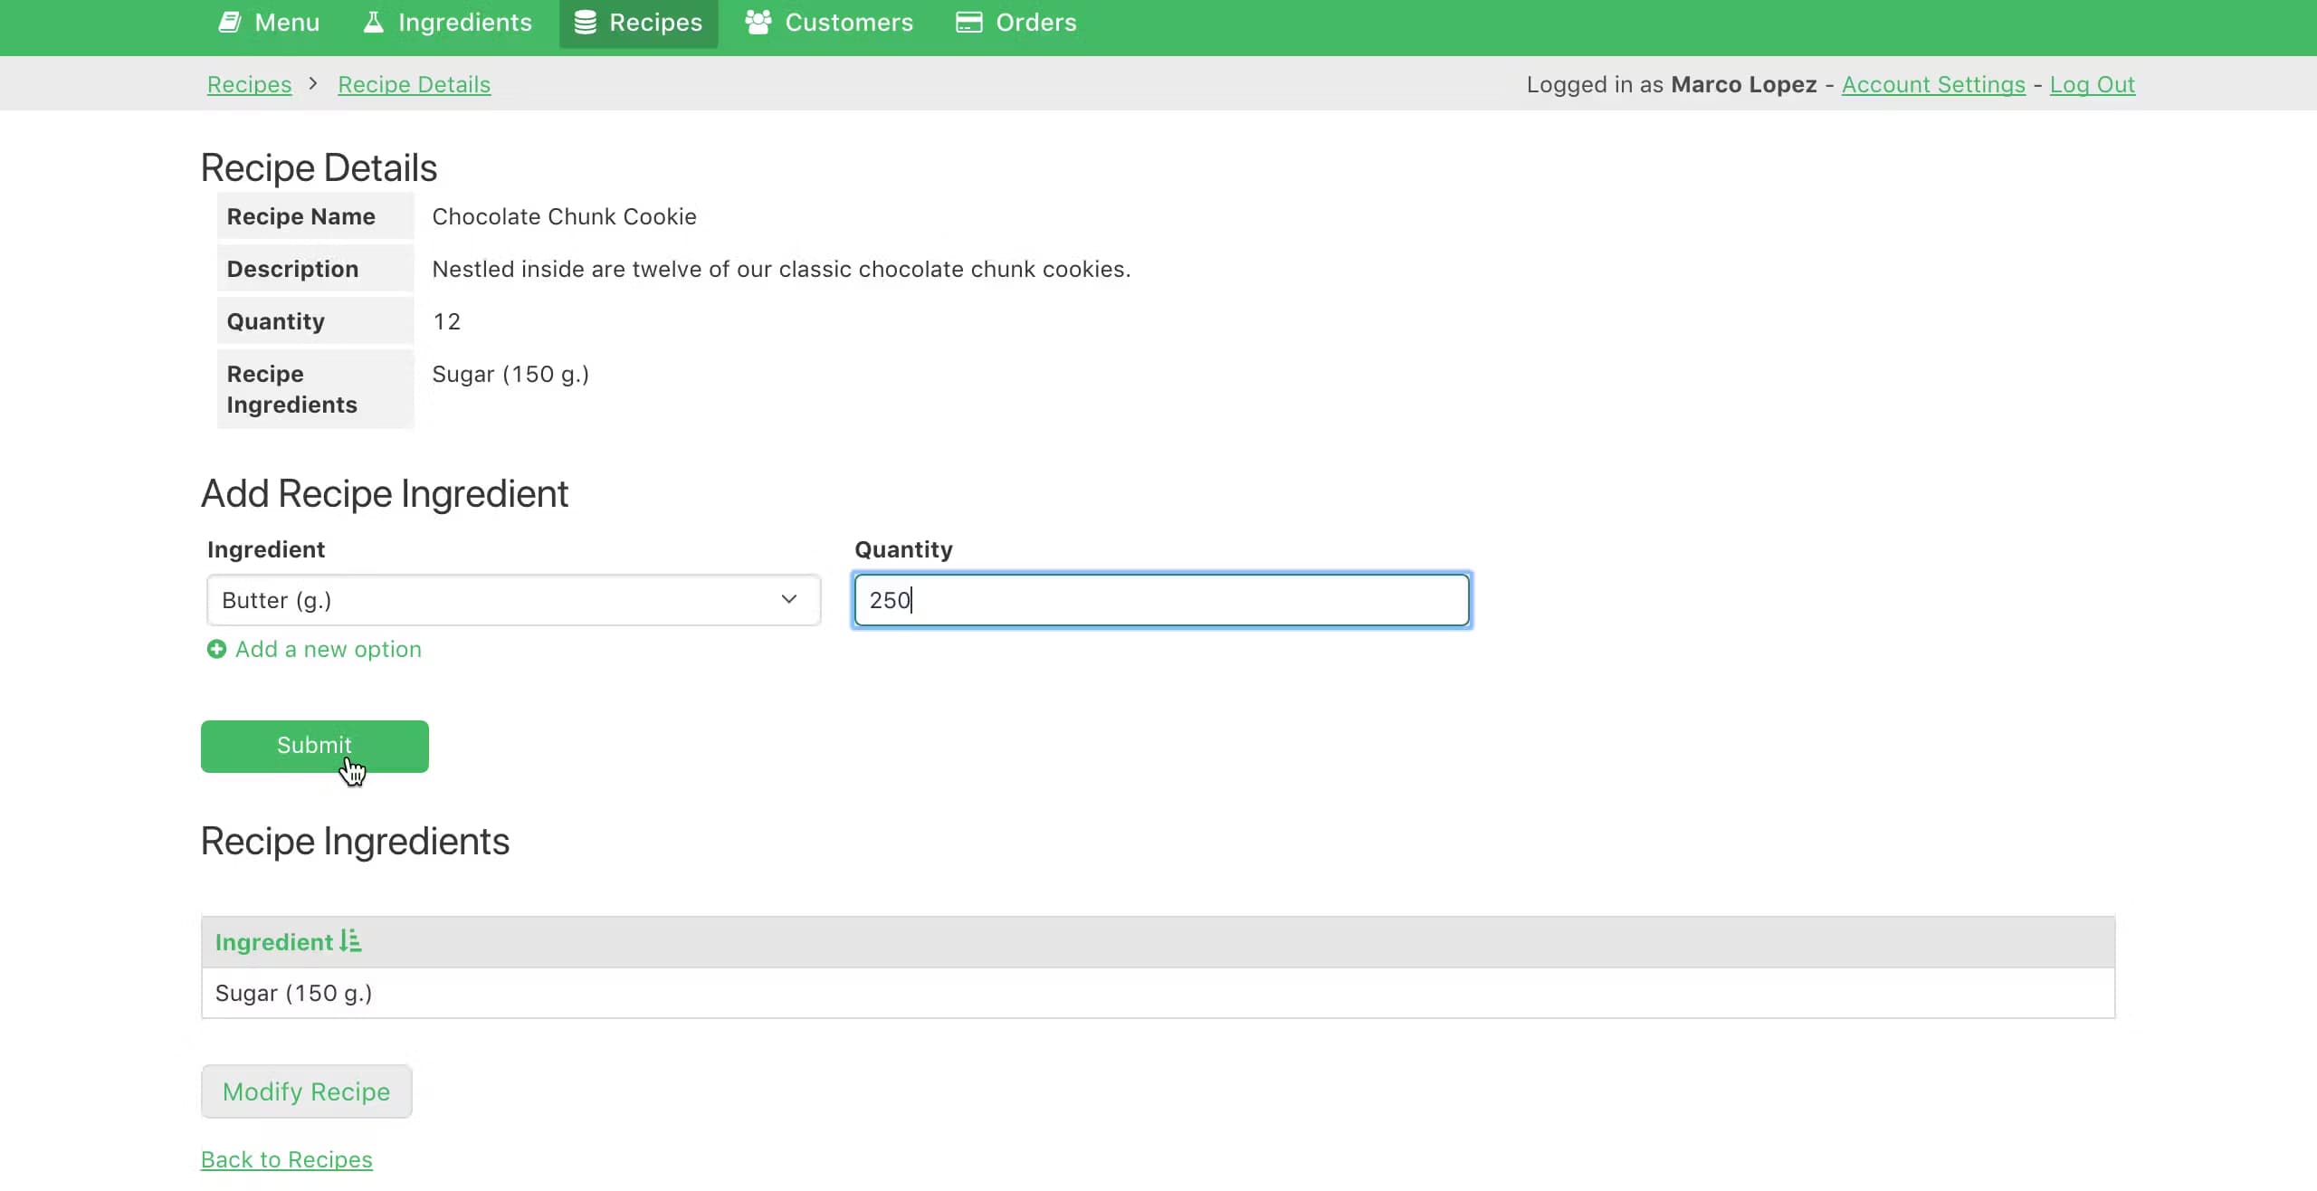Expand the dropdown arrow of Ingredient select
The height and width of the screenshot is (1191, 2317).
tap(789, 600)
